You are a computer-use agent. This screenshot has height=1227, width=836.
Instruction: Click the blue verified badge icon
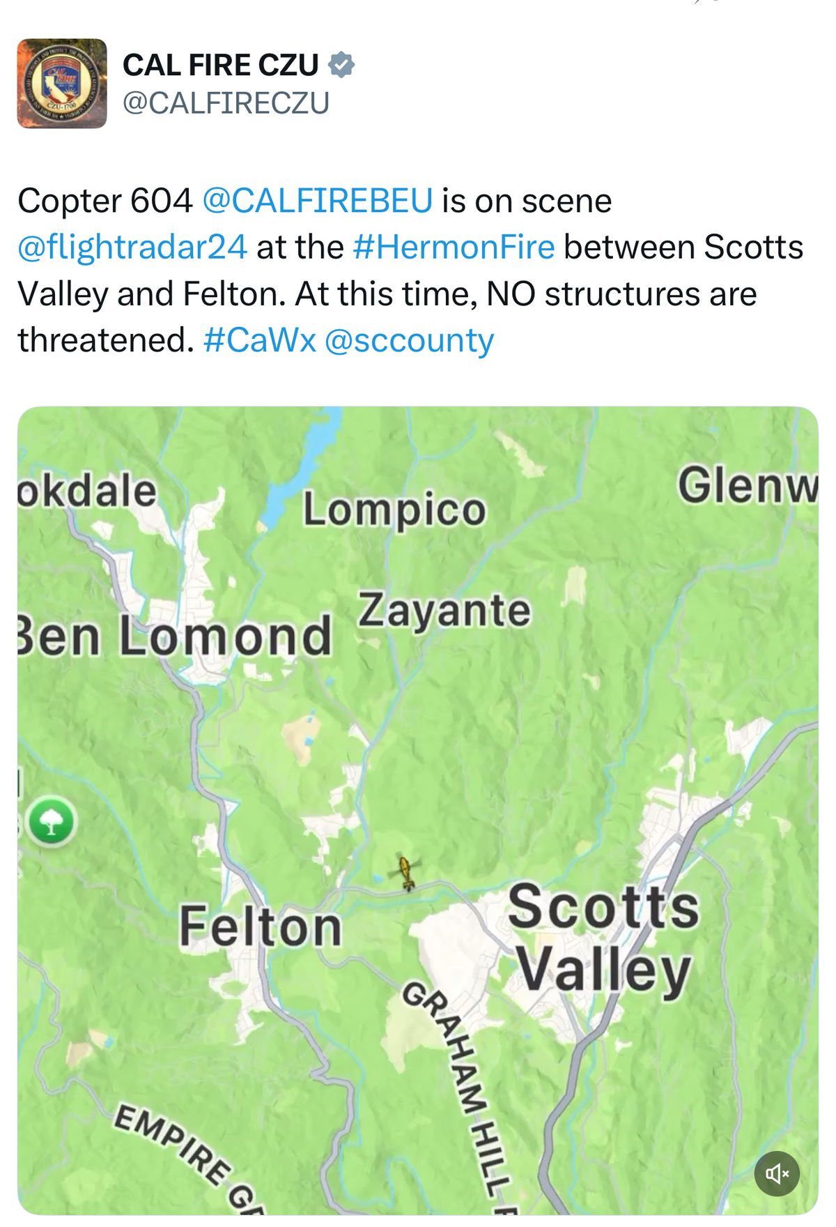point(341,65)
